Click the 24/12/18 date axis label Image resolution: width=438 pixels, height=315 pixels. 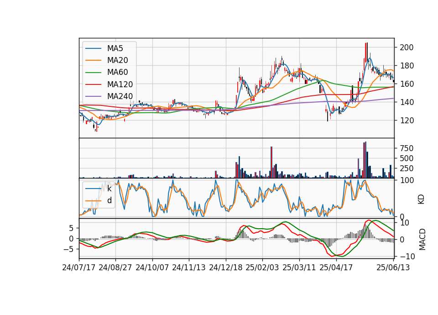pos(226,268)
